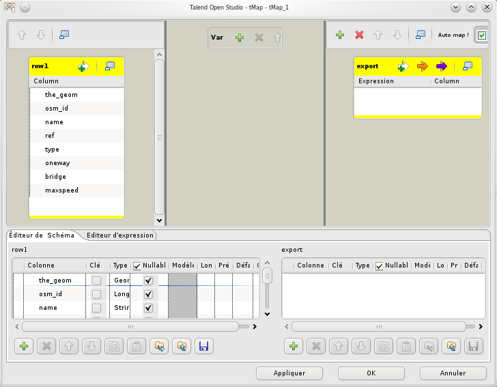Minimize the row1 input table

point(110,66)
